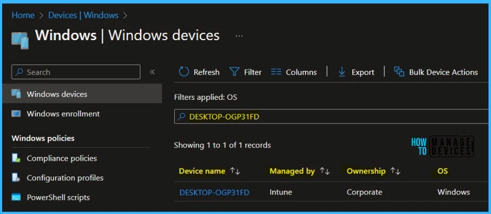Go to Home breadcrumb

tap(23, 15)
